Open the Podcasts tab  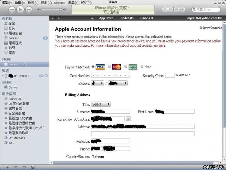[127, 18]
